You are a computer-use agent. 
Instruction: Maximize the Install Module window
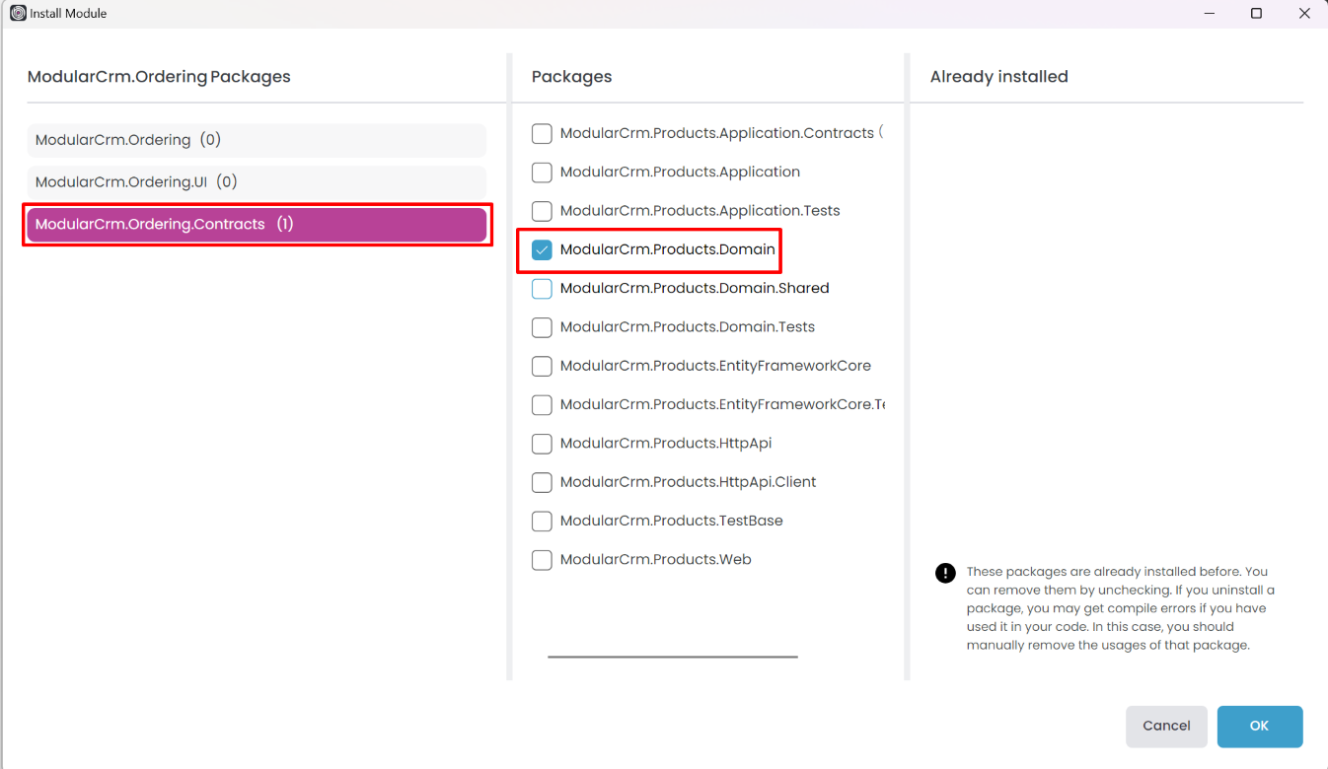[1256, 14]
